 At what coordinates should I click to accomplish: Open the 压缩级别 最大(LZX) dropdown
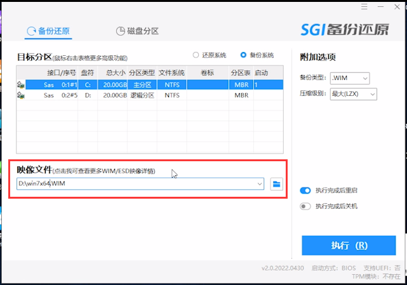coord(353,94)
